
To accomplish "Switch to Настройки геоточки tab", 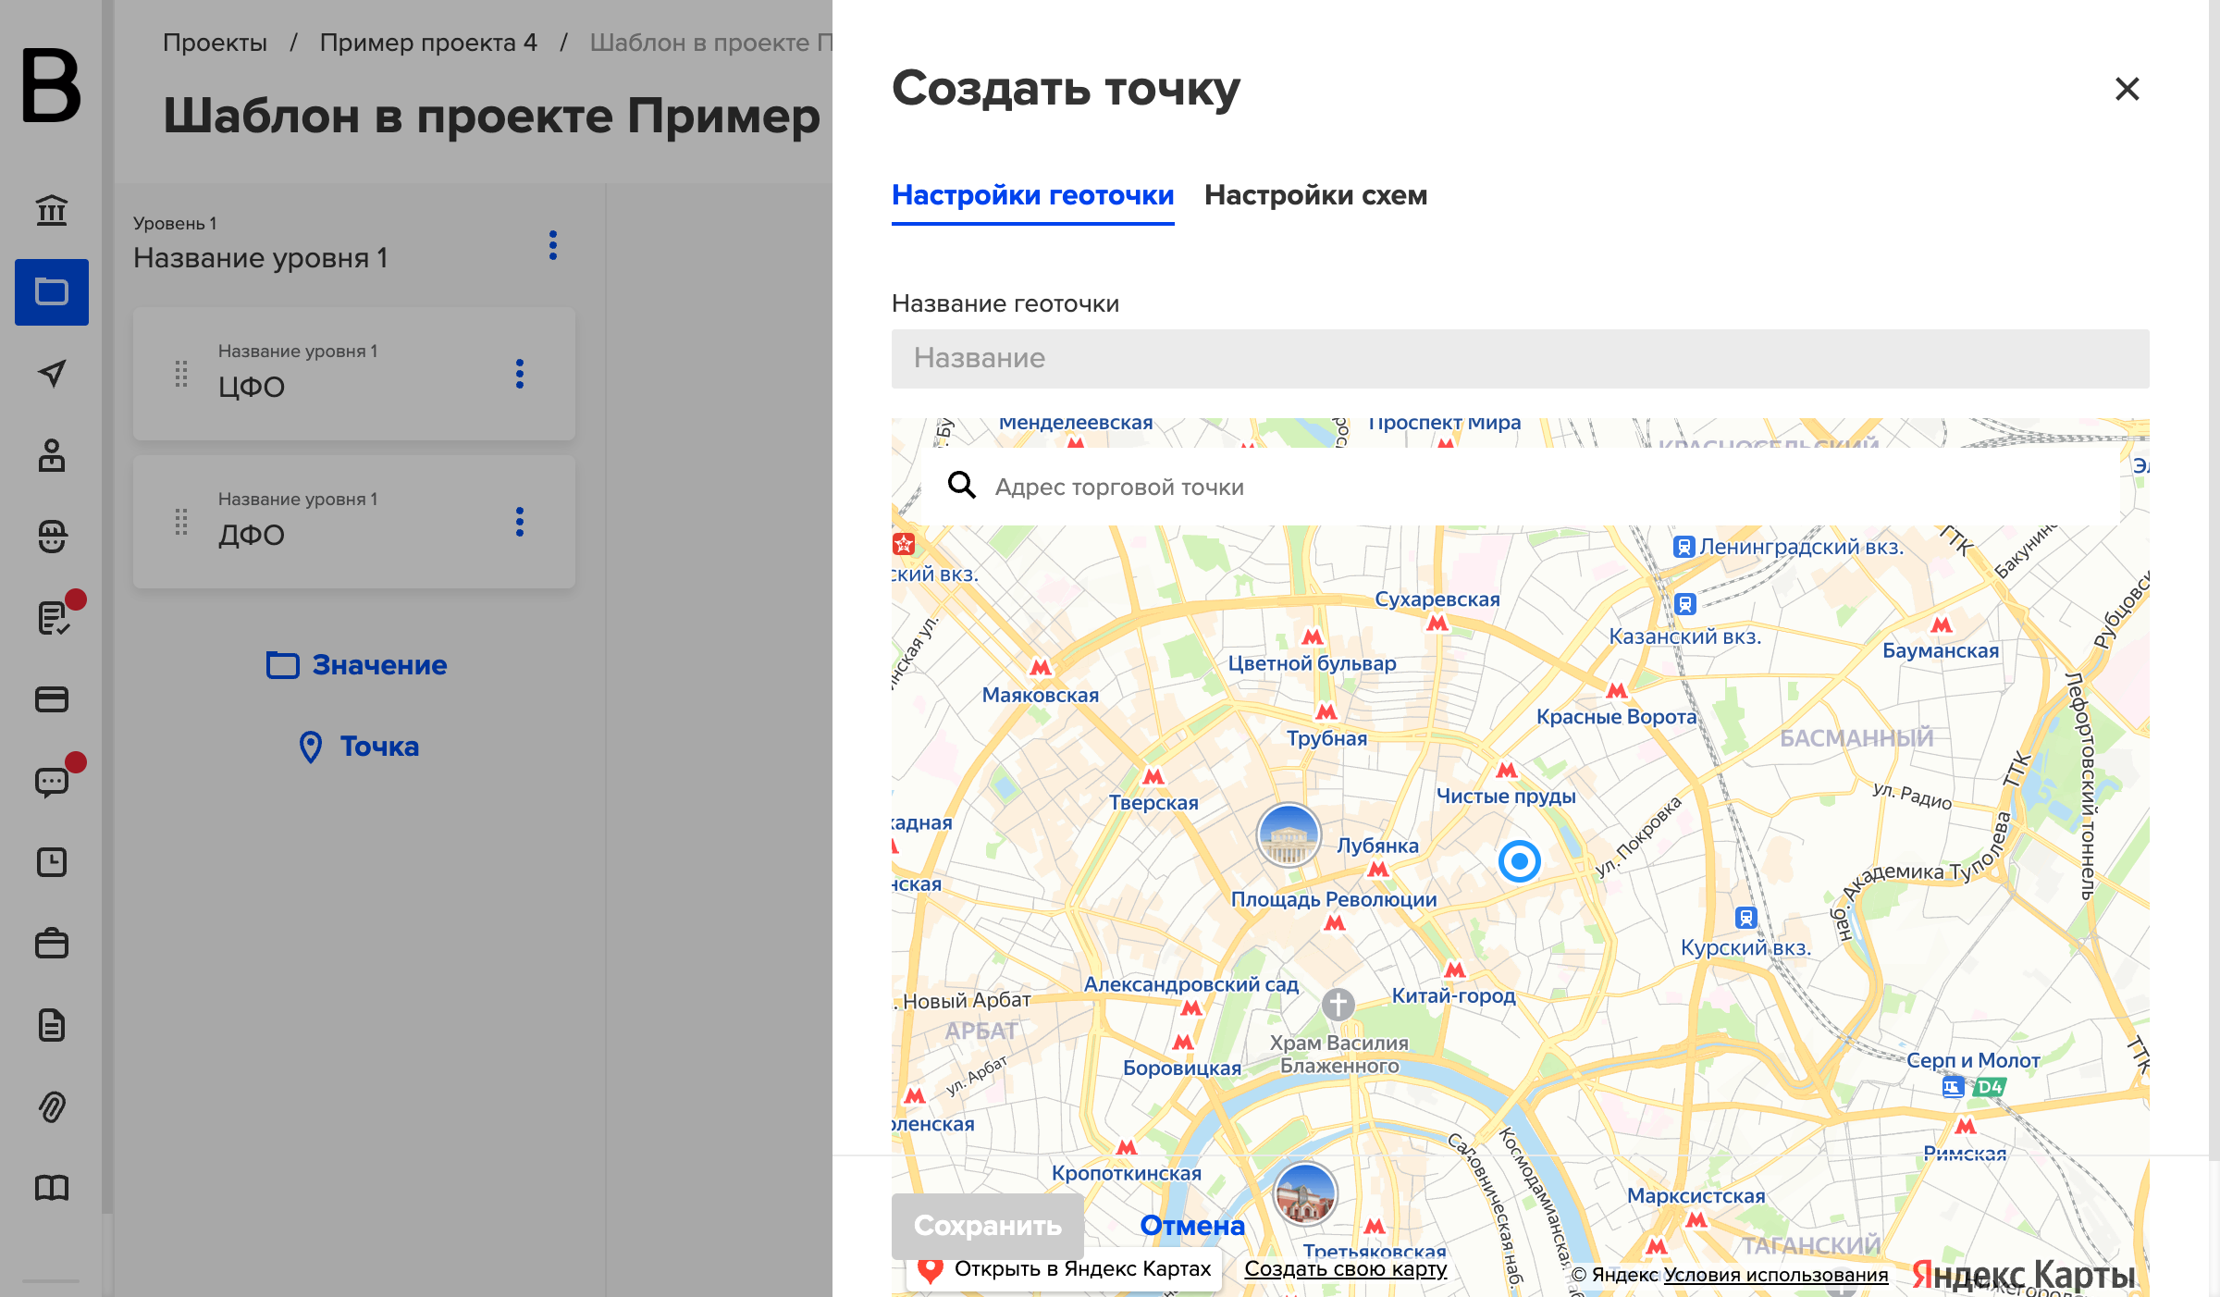I will pos(1032,195).
